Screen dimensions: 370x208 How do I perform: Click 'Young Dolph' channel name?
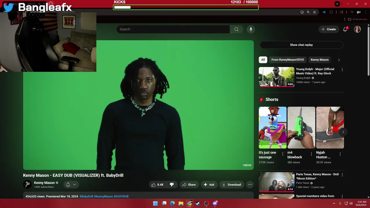[303, 78]
